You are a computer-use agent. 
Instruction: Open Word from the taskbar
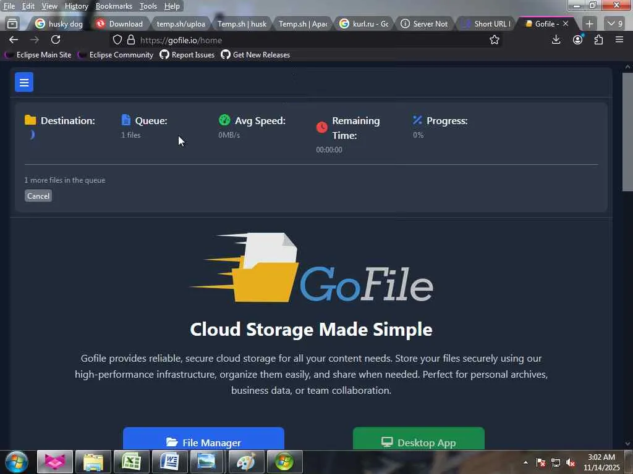(x=170, y=462)
